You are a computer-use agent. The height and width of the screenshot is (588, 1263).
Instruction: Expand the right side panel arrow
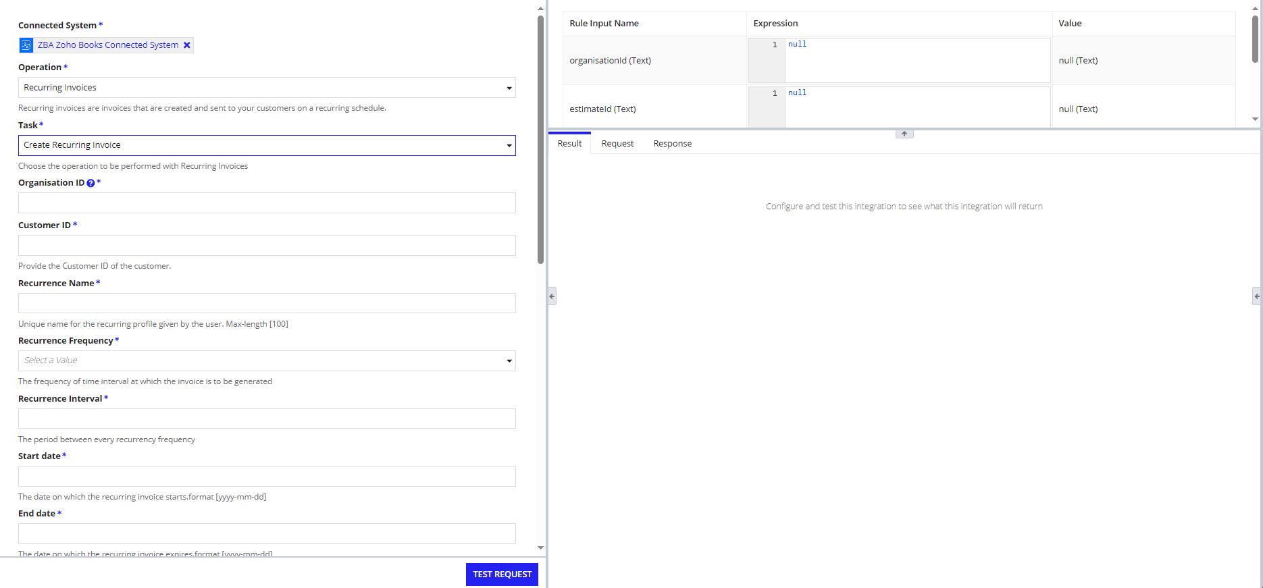click(x=1257, y=296)
